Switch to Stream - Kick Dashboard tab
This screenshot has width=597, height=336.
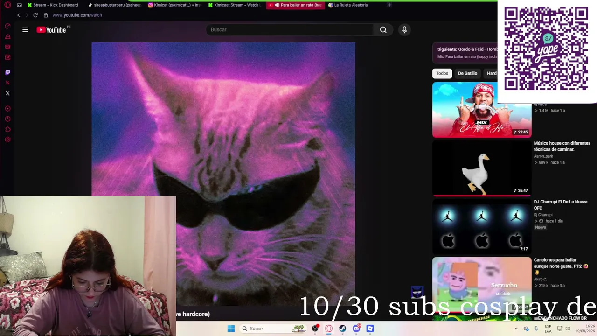click(53, 5)
